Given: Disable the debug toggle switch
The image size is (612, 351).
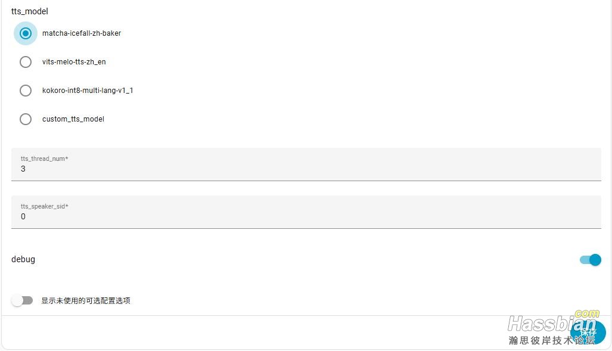Looking at the screenshot, I should click(590, 260).
